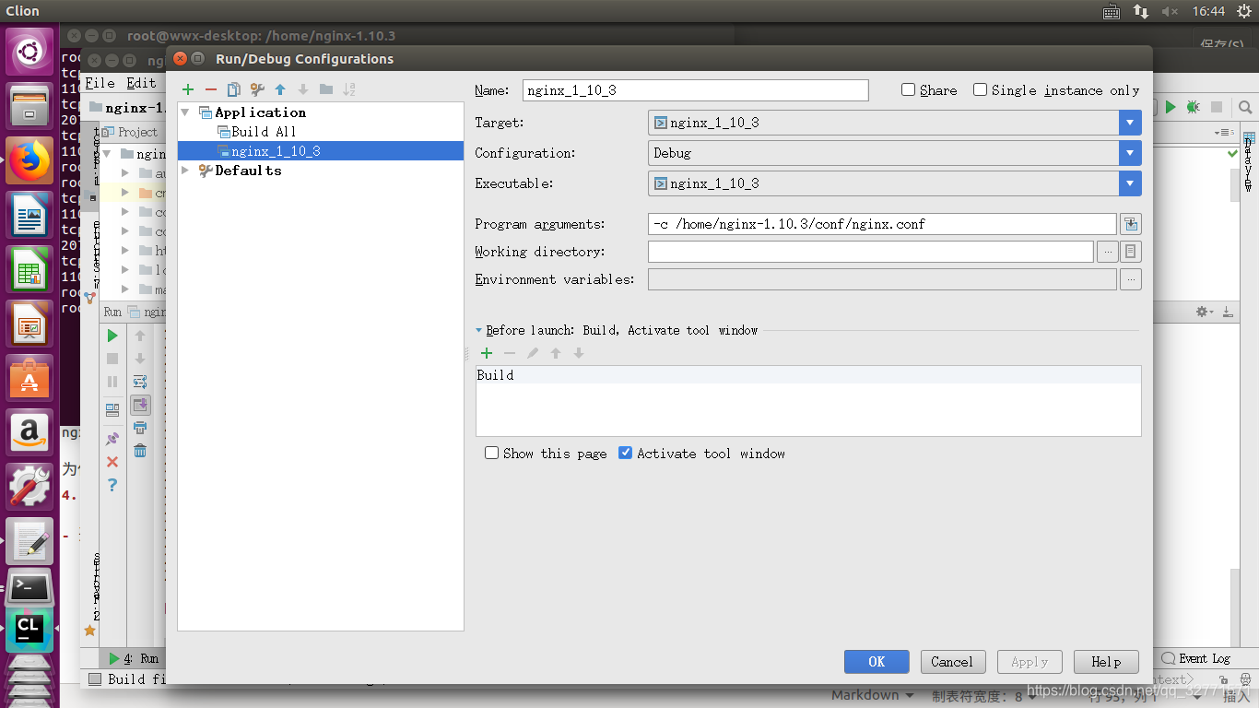Uncheck Activate tool window checkbox
The height and width of the screenshot is (708, 1259).
pos(625,453)
